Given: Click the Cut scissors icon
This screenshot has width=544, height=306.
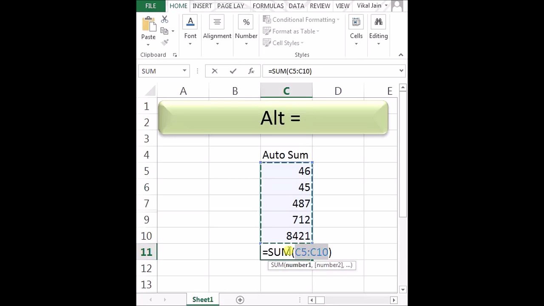Looking at the screenshot, I should click(x=164, y=19).
